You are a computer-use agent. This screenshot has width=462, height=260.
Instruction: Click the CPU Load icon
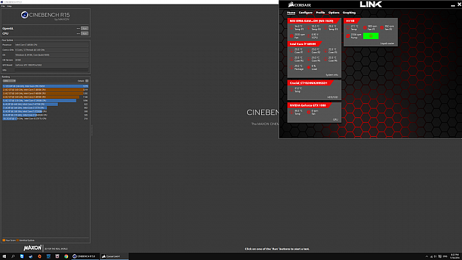(309, 67)
